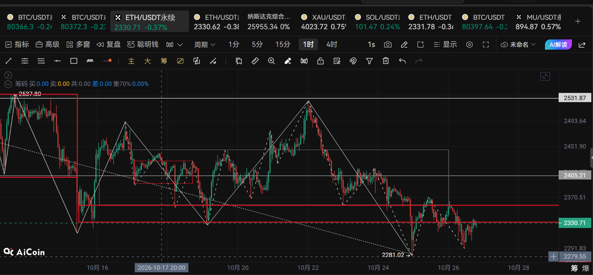Viewport: 593px width, 275px height.
Task: Open chart settings hexagon icon
Action: click(x=470, y=45)
